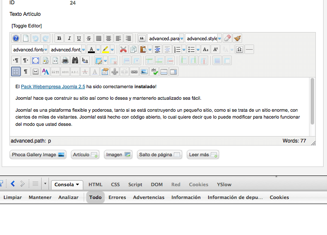
Task: Center align the text
Action: pyautogui.click(x=109, y=38)
